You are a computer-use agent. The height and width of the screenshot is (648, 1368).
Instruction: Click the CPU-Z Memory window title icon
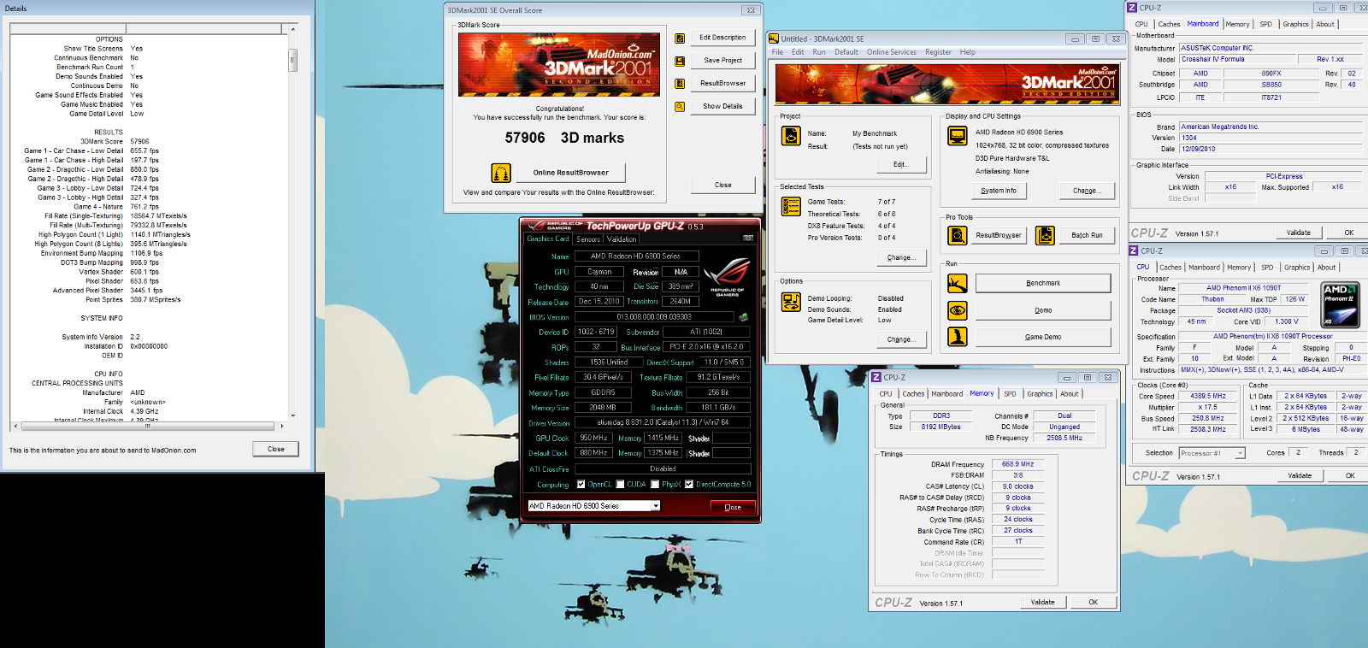pos(876,377)
